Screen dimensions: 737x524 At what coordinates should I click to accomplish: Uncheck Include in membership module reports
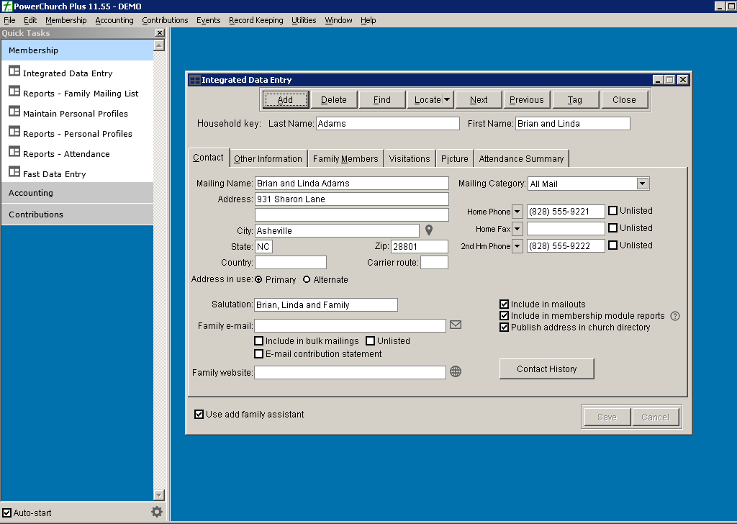[x=504, y=316]
